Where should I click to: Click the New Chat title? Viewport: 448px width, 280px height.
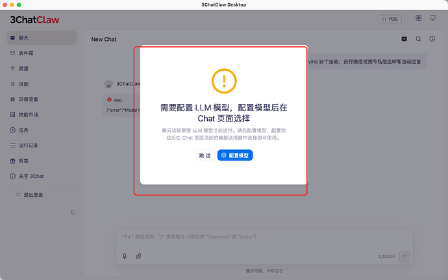tap(104, 40)
